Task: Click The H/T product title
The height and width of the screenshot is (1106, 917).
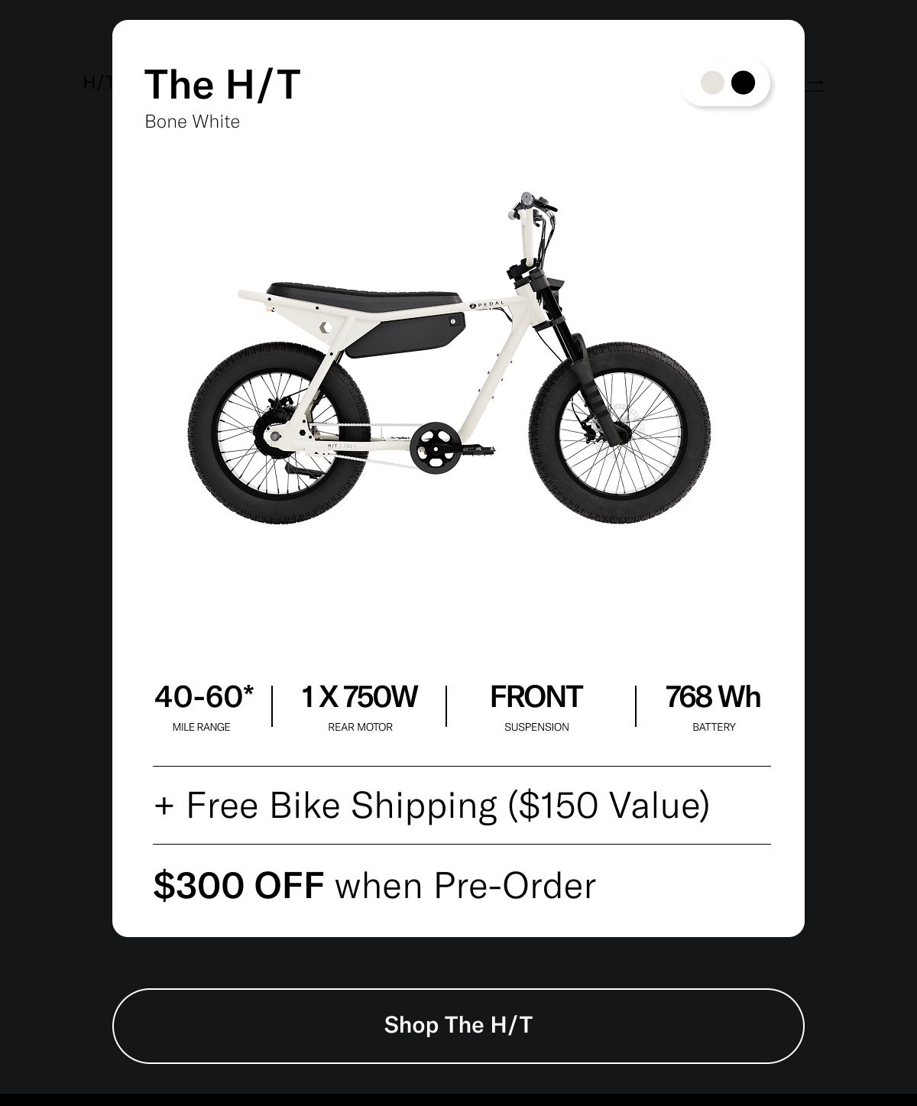Action: [x=222, y=84]
